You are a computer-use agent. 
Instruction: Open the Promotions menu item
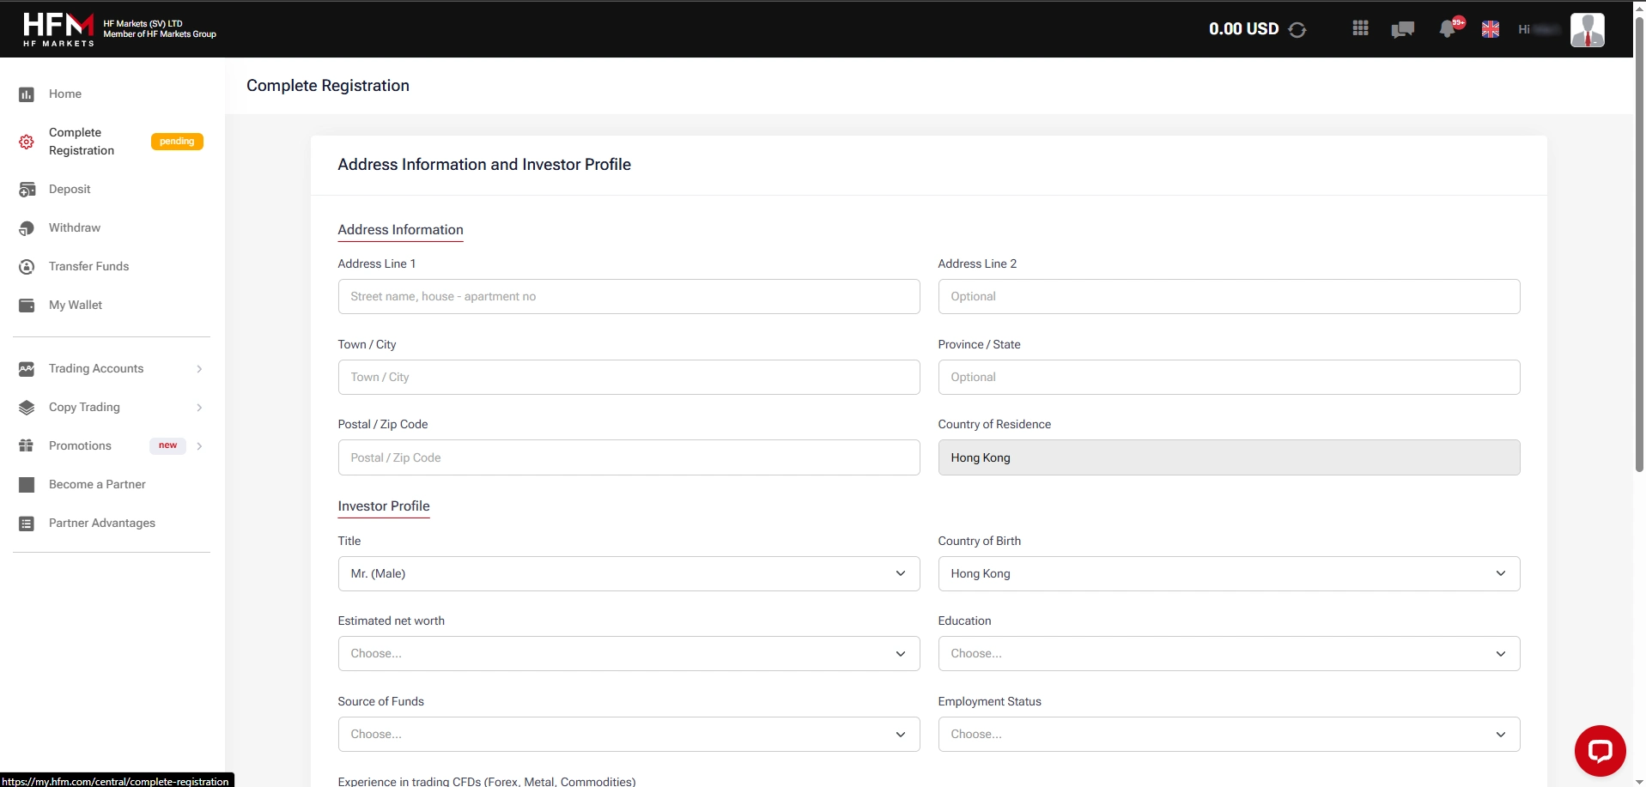(x=80, y=445)
